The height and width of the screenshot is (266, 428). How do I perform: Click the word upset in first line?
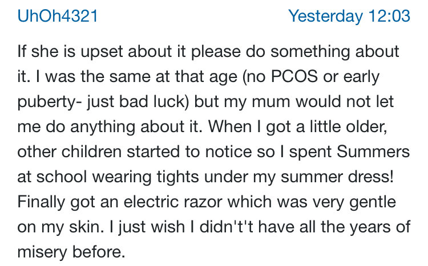click(102, 52)
